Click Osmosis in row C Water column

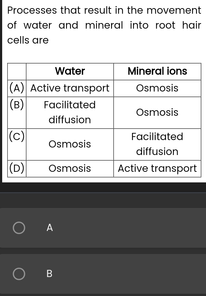69,144
